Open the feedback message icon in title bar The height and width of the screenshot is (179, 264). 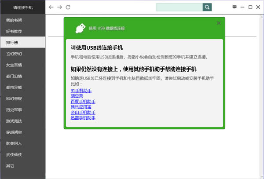pyautogui.click(x=235, y=7)
